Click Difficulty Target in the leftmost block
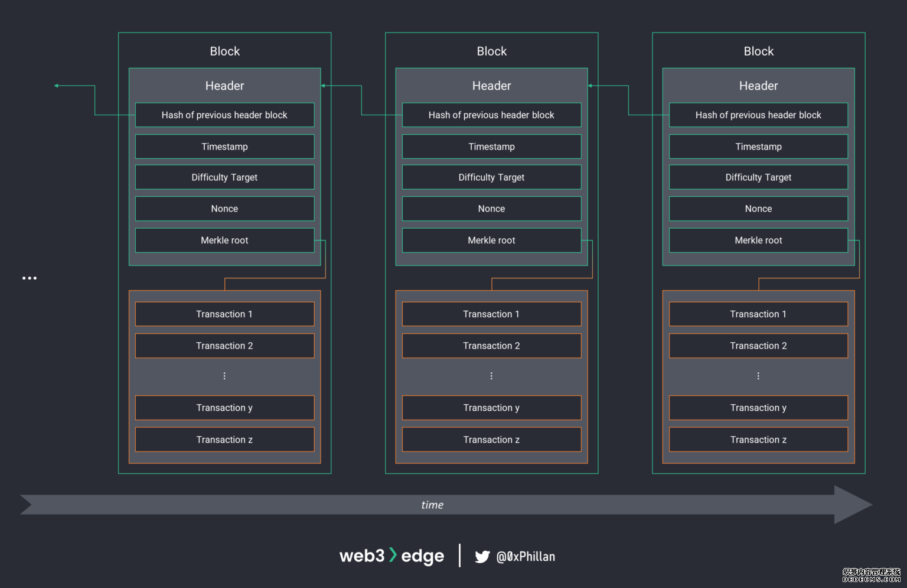The height and width of the screenshot is (588, 907). click(x=225, y=177)
